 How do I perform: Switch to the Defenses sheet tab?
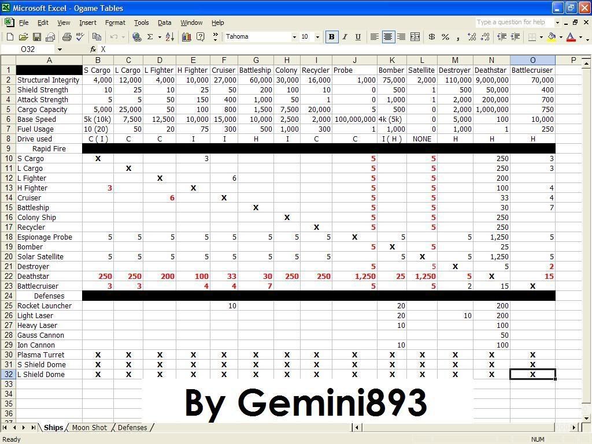tap(132, 427)
